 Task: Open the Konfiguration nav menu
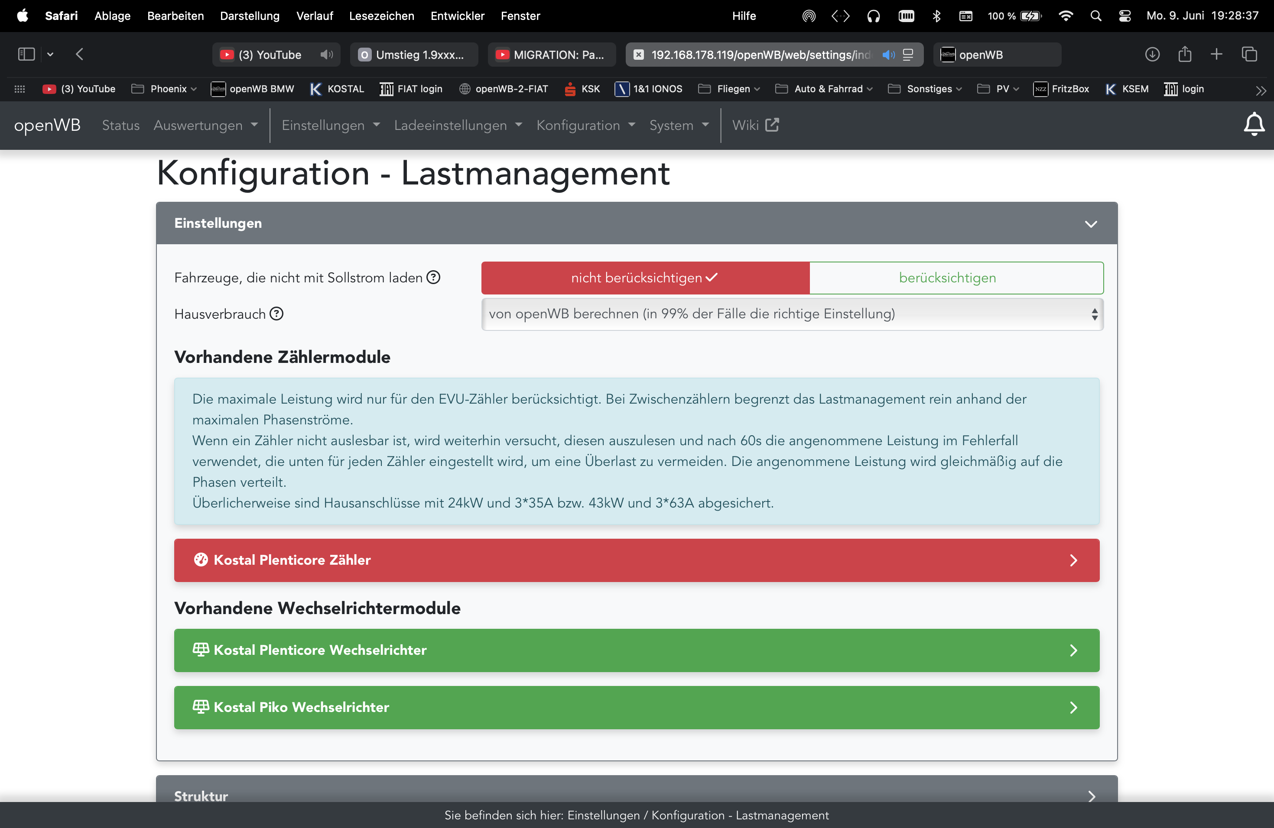pyautogui.click(x=585, y=125)
